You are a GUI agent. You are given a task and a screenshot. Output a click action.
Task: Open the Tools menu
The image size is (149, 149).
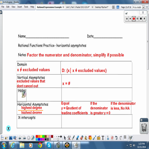(x=26, y=7)
